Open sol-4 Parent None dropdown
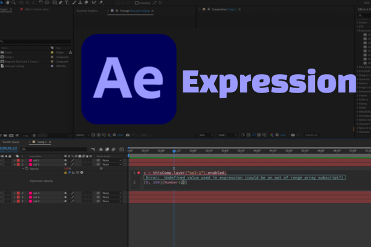The height and width of the screenshot is (247, 371). 112,197
